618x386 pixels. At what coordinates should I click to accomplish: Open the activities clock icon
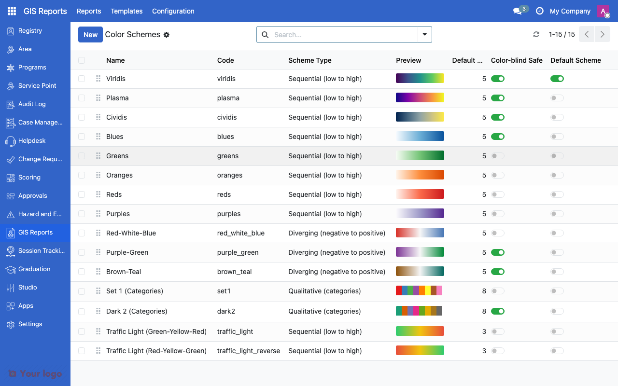pyautogui.click(x=540, y=11)
